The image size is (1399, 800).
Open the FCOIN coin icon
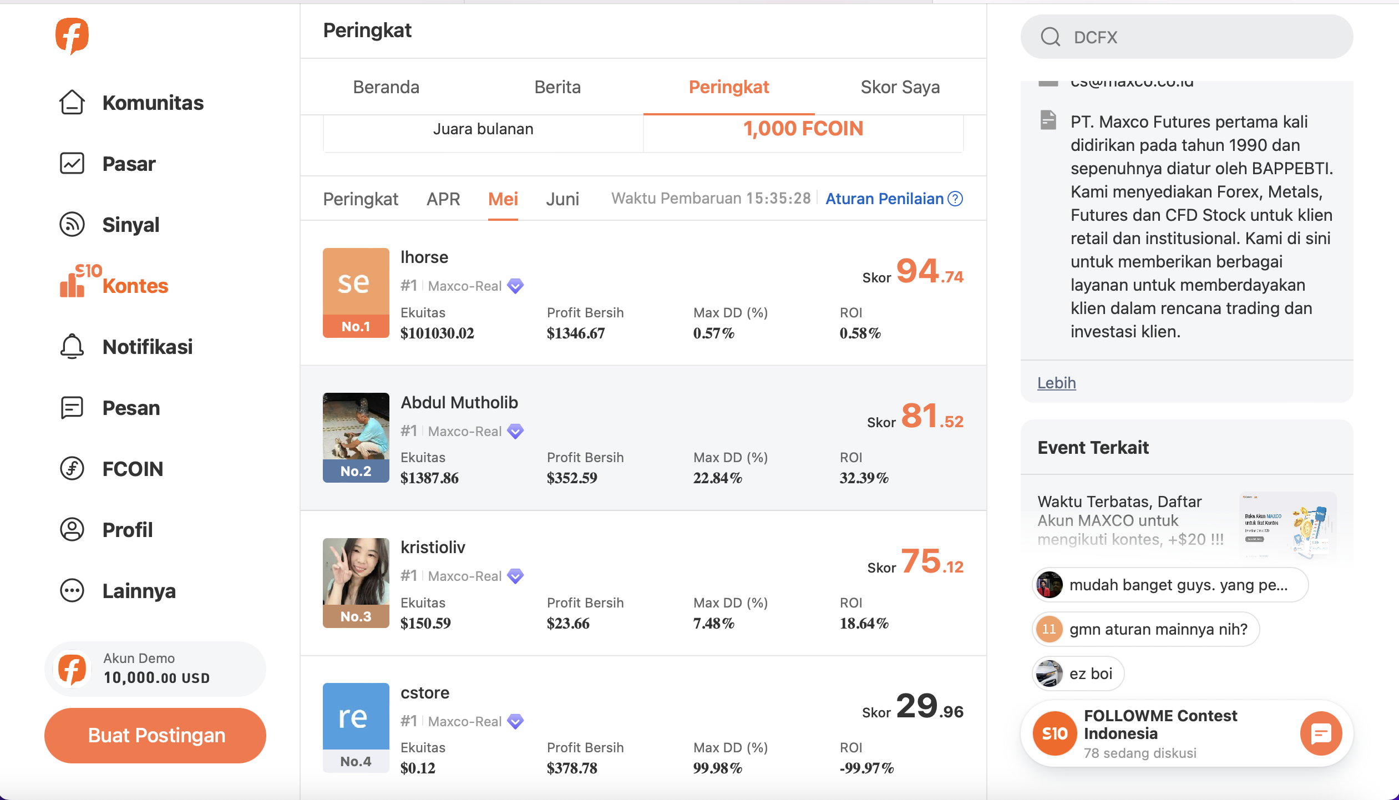[x=72, y=469]
